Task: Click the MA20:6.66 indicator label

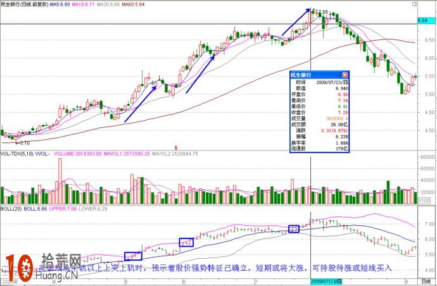Action: [108, 4]
